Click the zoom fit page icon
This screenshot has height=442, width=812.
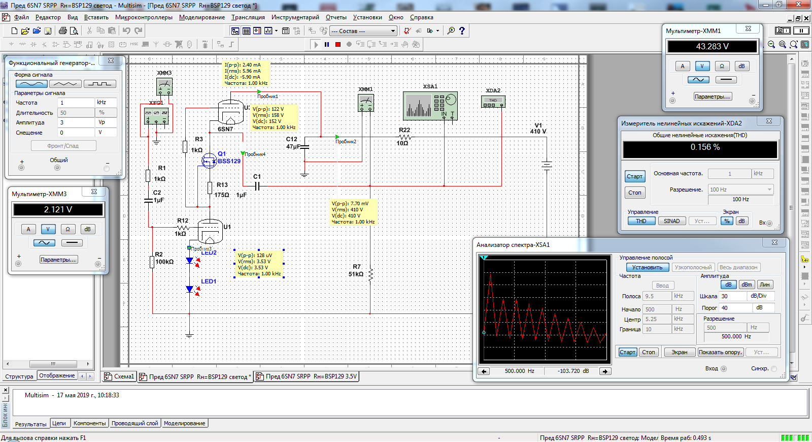794,45
